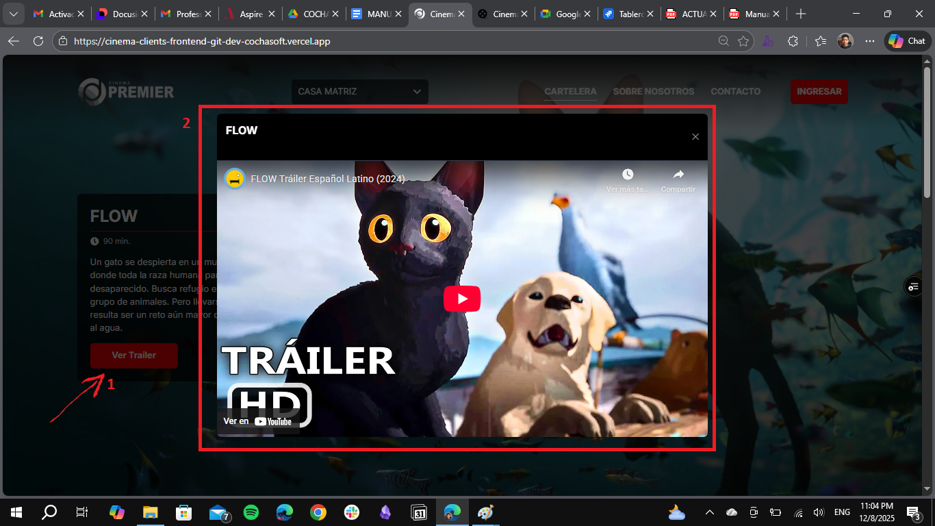
Task: Bookmark the page with the star icon
Action: tap(744, 40)
